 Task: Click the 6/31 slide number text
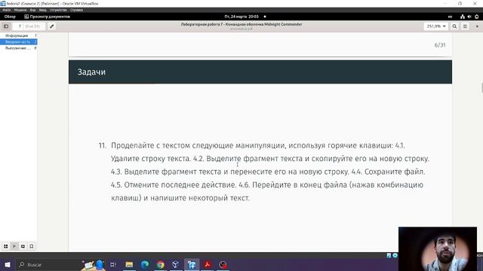tap(439, 45)
